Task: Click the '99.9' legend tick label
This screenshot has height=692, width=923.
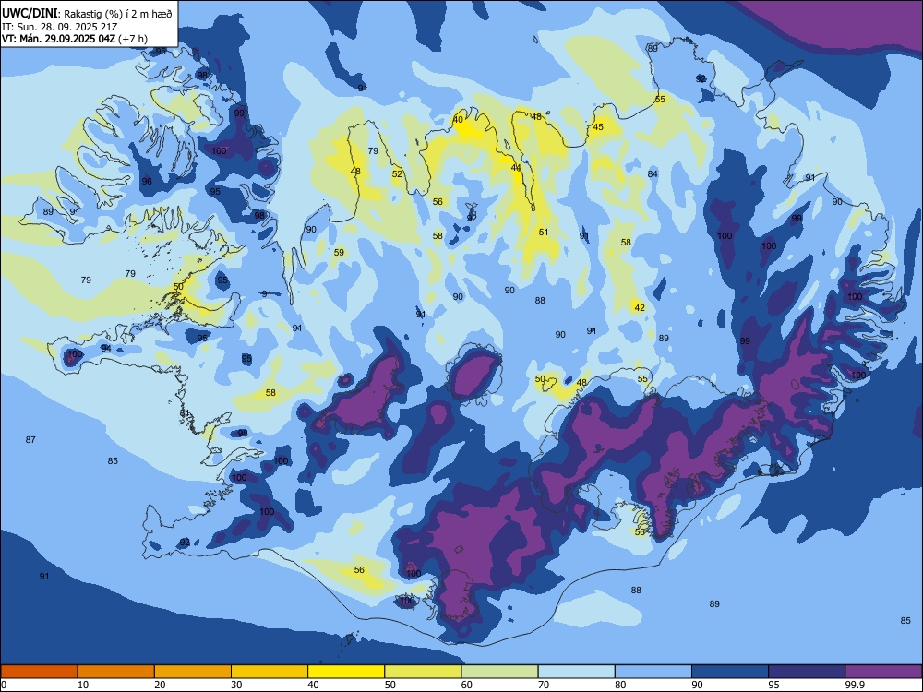Action: point(855,685)
